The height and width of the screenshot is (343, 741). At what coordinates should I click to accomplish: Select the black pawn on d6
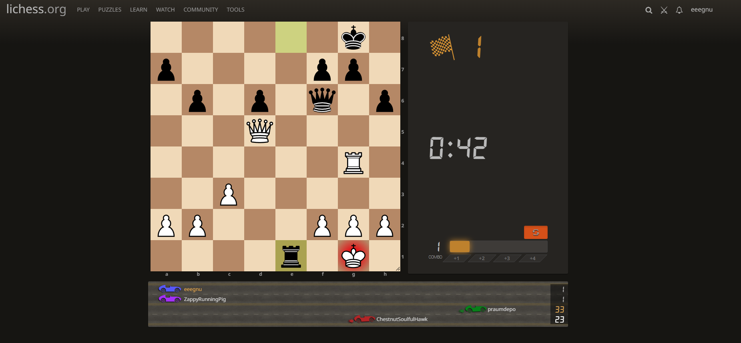pyautogui.click(x=260, y=100)
